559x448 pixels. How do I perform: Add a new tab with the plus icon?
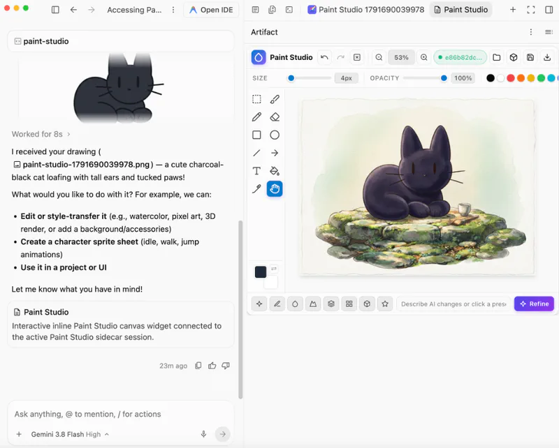point(513,10)
